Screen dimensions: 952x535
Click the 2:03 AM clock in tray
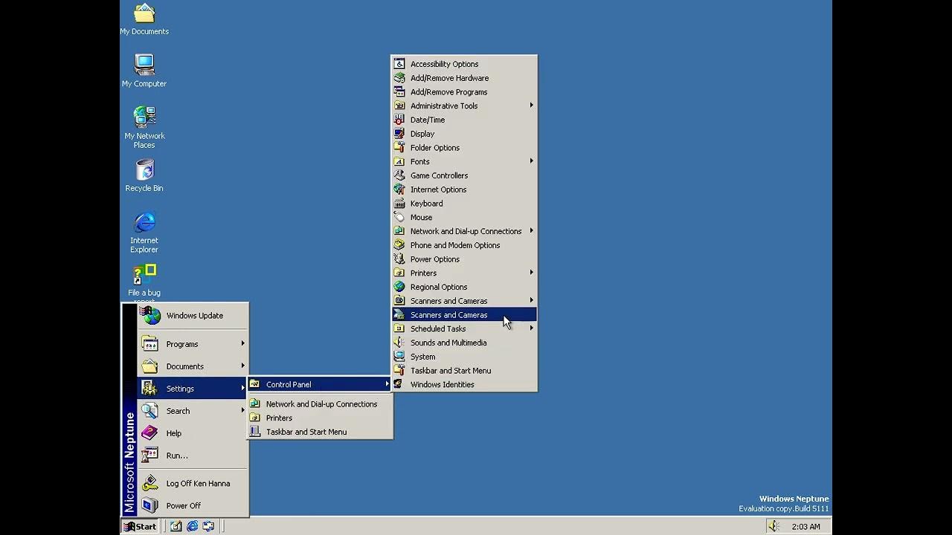pos(806,527)
